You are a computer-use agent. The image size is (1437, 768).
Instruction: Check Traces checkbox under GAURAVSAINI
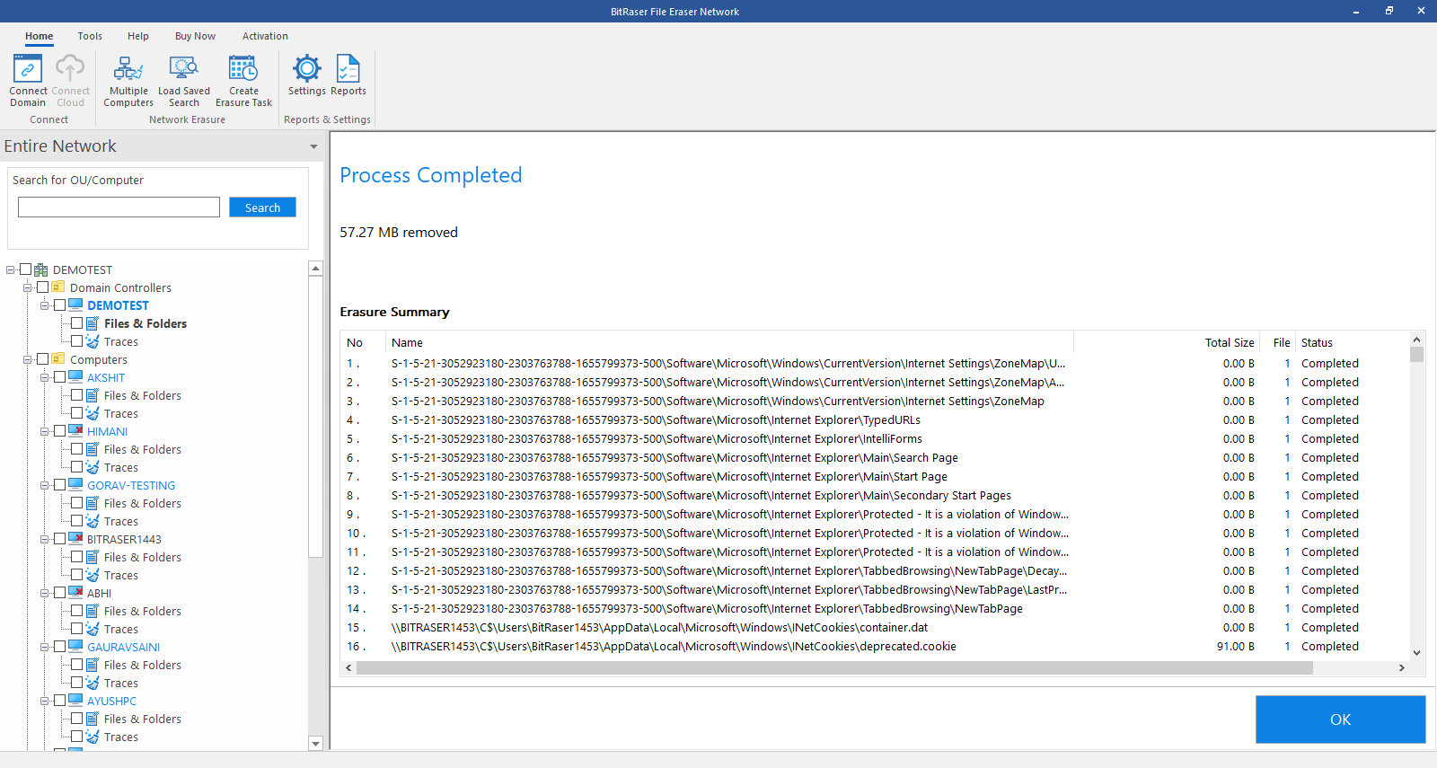76,683
